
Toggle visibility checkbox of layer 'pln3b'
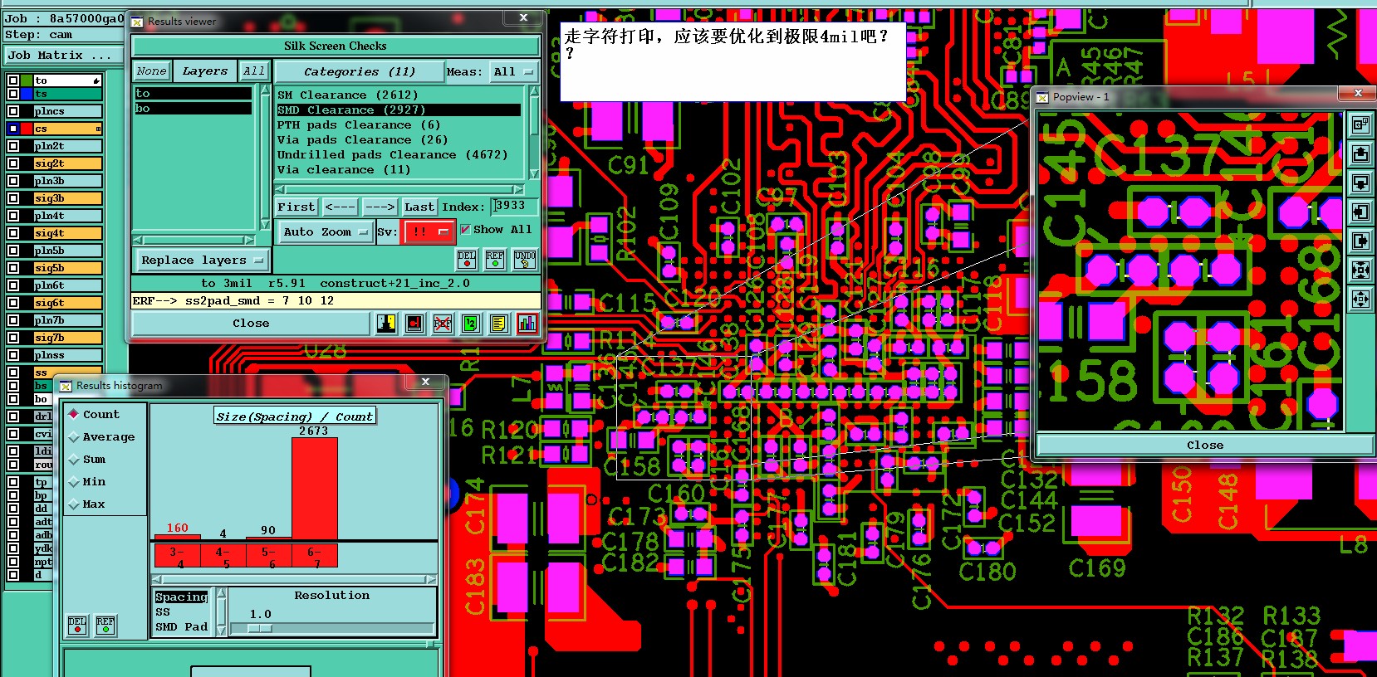point(13,180)
